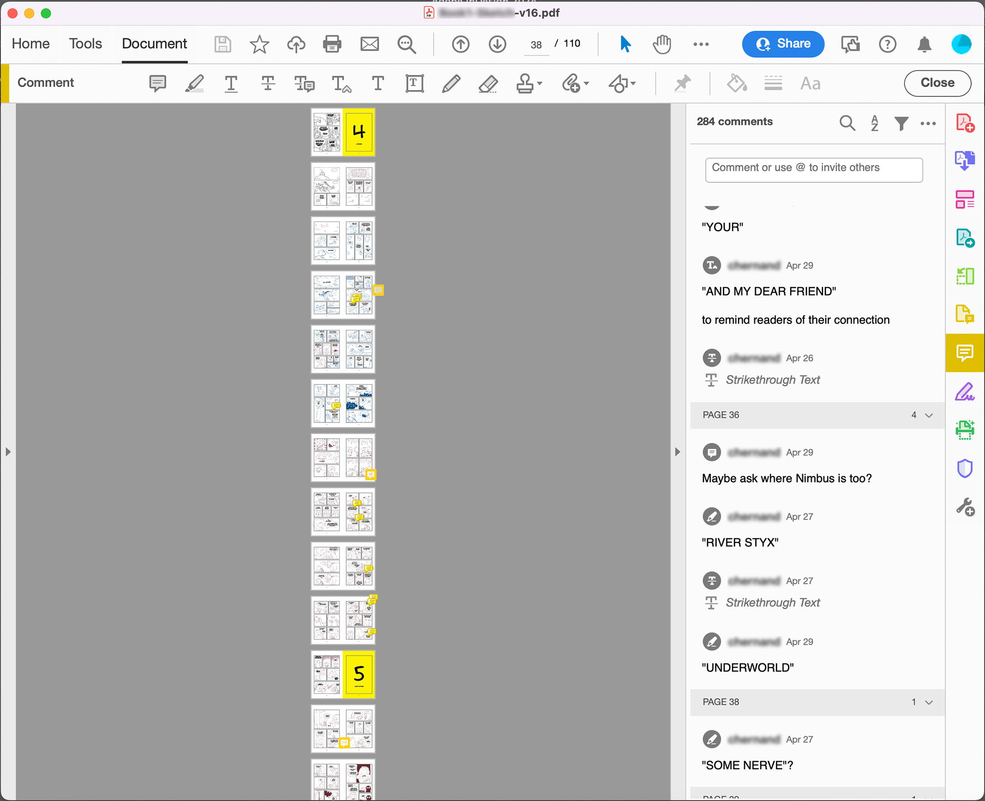Click the blue Share button
This screenshot has width=985, height=801.
(x=782, y=44)
